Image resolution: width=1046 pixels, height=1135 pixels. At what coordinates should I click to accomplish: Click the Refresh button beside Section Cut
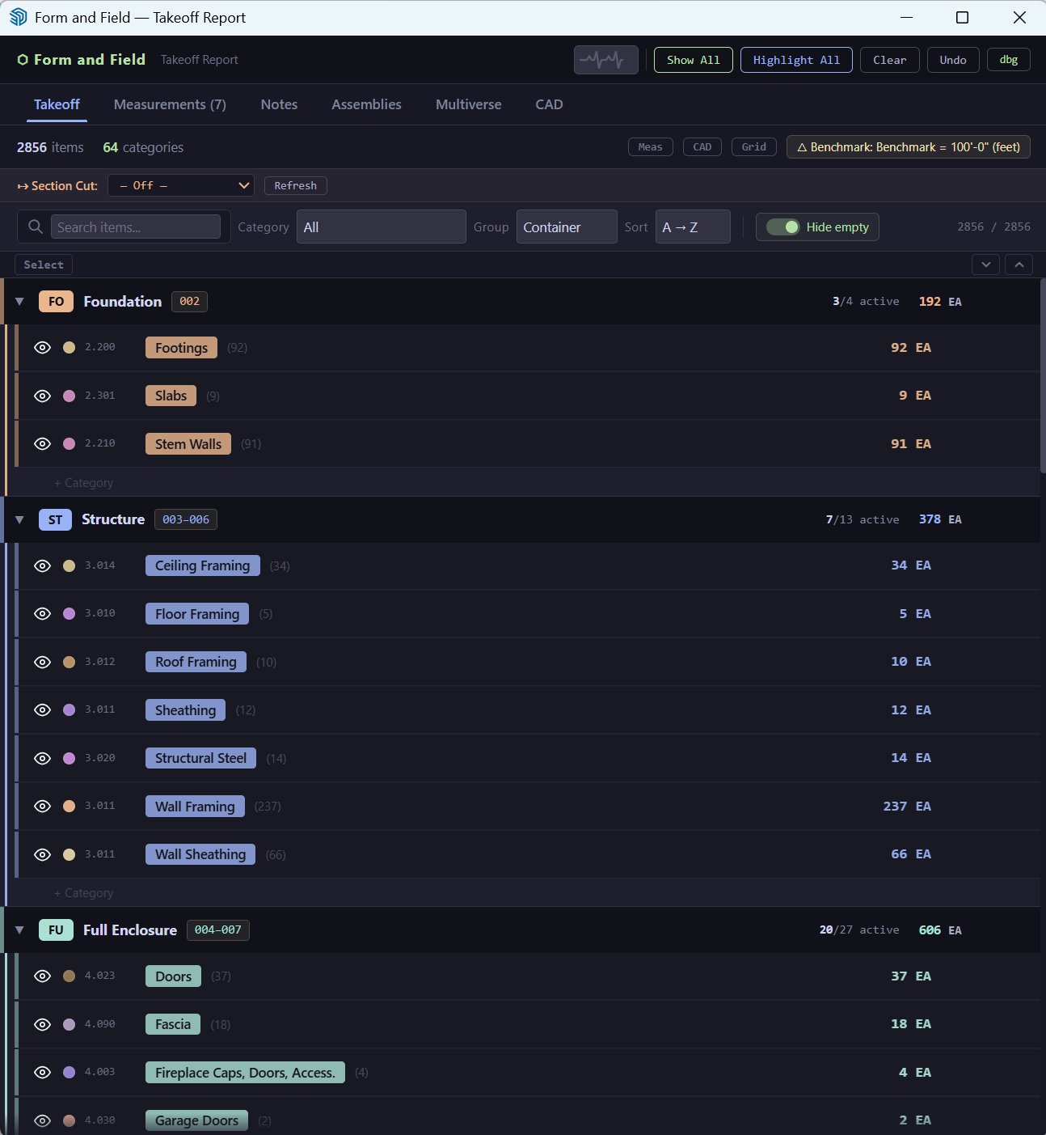click(295, 185)
